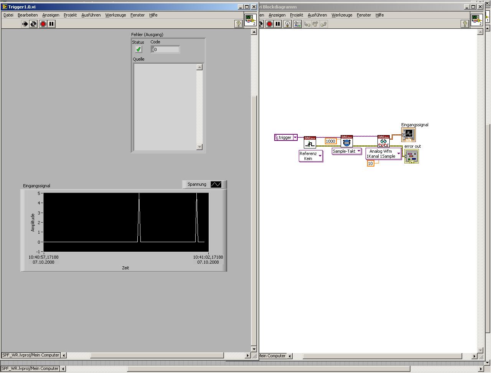Image resolution: width=491 pixels, height=373 pixels.
Task: Select the DAQmx Trigger node on diagram
Action: 310,142
